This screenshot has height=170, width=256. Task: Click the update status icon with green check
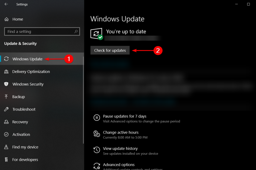tap(97, 34)
